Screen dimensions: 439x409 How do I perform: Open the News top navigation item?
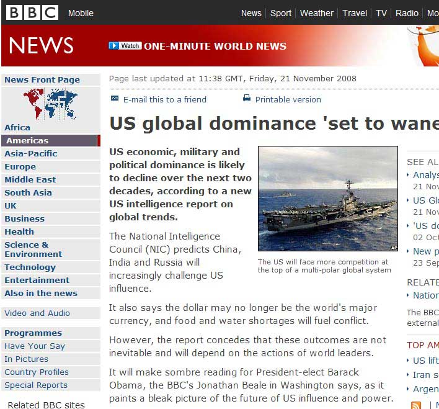click(x=251, y=13)
